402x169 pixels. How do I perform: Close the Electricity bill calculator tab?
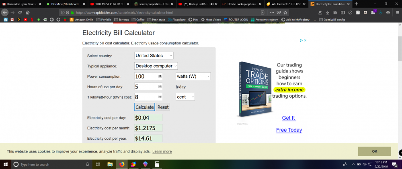tap(348, 4)
